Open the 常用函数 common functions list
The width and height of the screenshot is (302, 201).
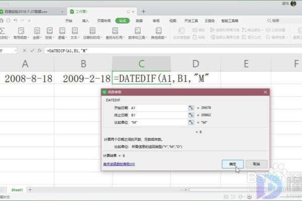pos(21,33)
